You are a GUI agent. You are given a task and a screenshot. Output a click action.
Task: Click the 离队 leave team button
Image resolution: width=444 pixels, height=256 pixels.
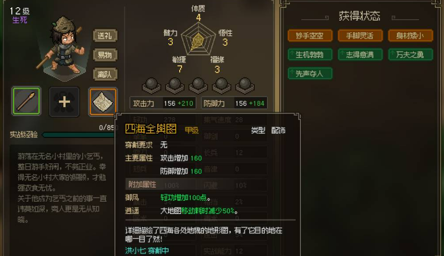coord(105,74)
